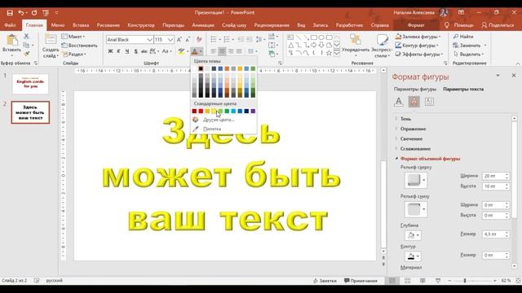The image size is (522, 293).
Task: Switch to Параметры фигуры tab
Action: click(415, 89)
